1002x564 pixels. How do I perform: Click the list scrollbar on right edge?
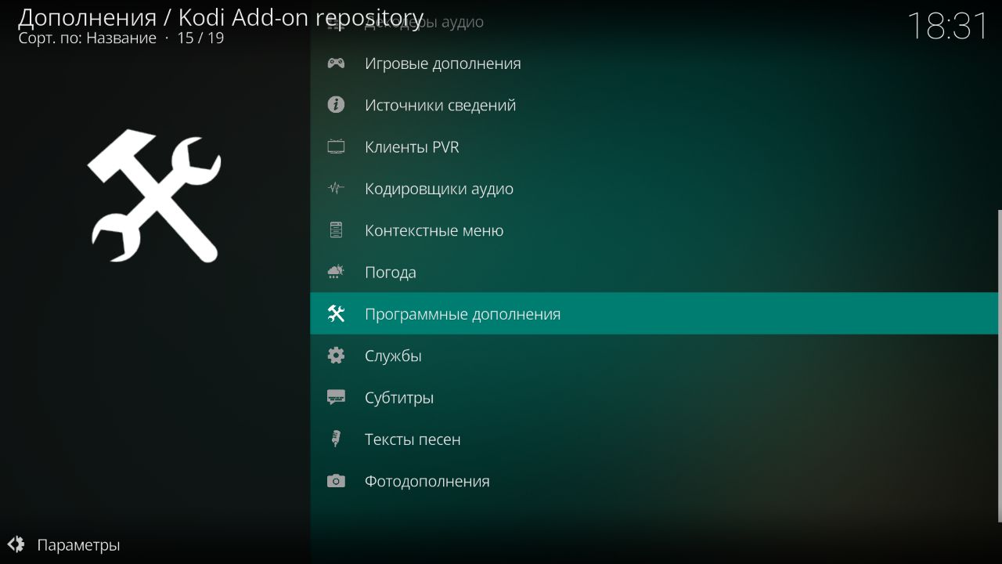[x=1000, y=365]
